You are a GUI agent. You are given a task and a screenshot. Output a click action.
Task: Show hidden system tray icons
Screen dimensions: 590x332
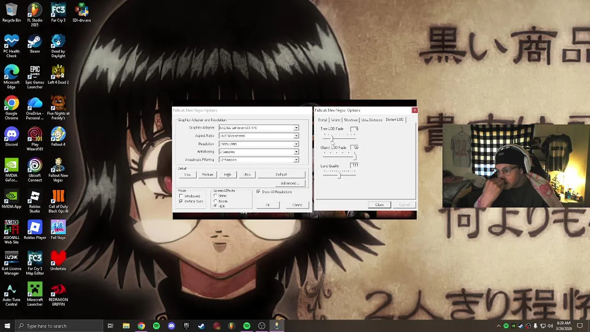tap(498, 326)
